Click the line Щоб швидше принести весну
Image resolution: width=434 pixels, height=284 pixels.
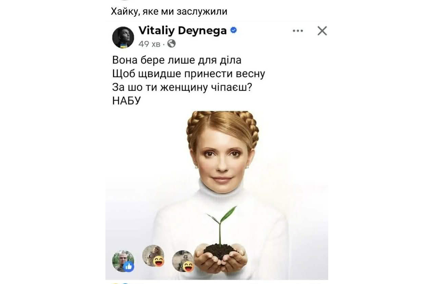[x=188, y=74]
